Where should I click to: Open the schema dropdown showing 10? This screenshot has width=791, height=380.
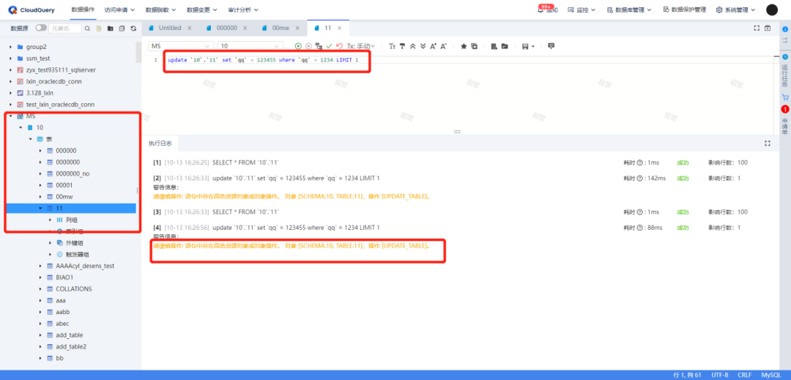click(250, 46)
